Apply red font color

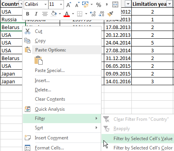coord(67,14)
